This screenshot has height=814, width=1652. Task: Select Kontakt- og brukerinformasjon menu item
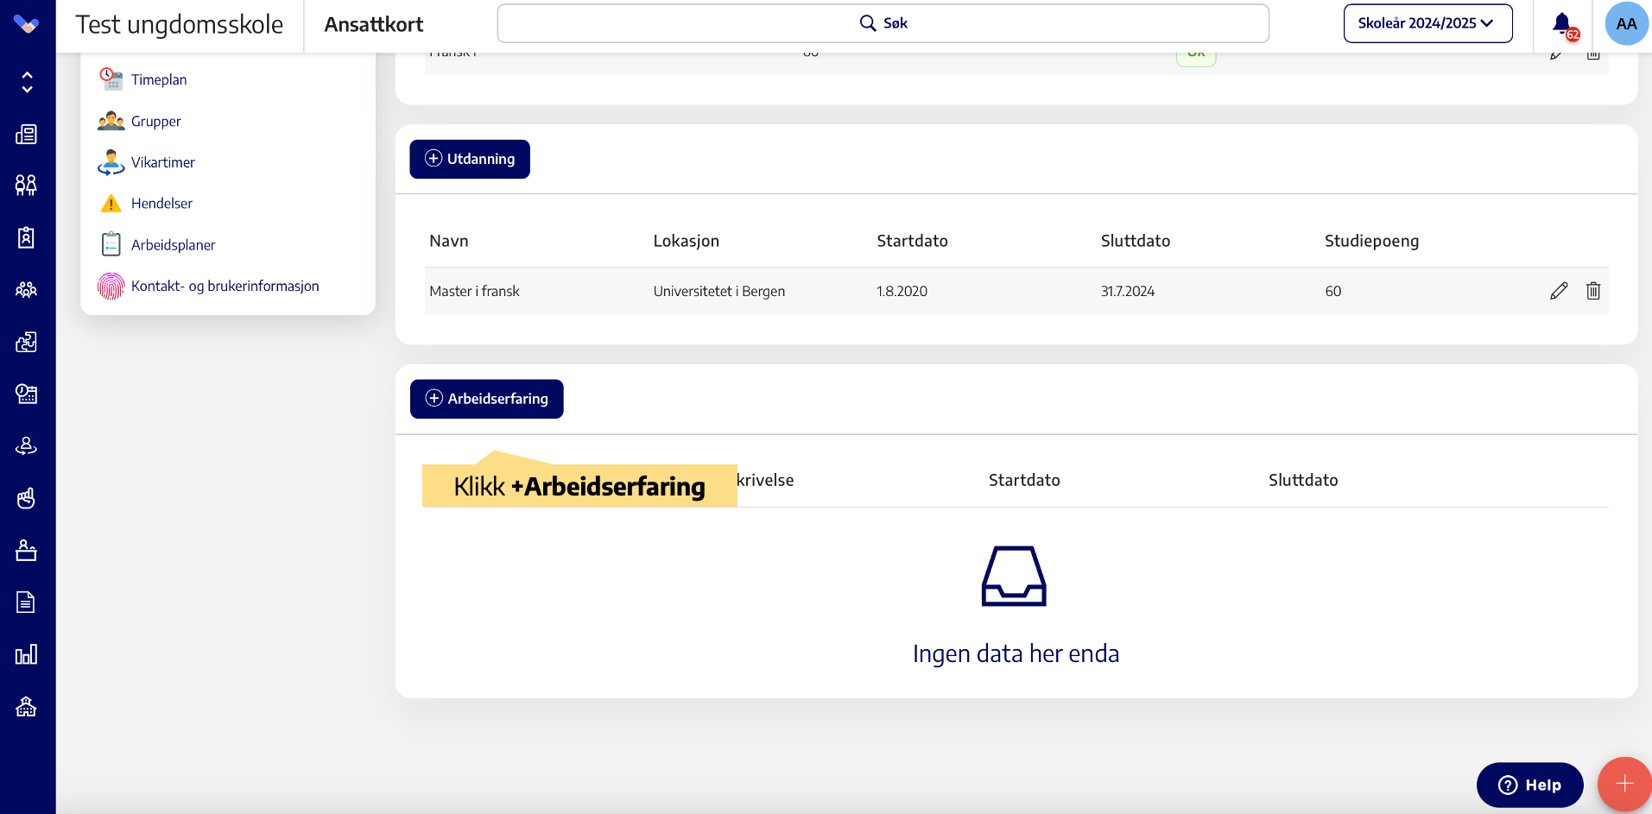225,286
